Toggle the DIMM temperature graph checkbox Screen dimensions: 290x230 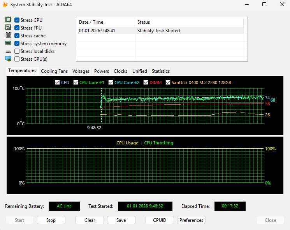coord(146,82)
